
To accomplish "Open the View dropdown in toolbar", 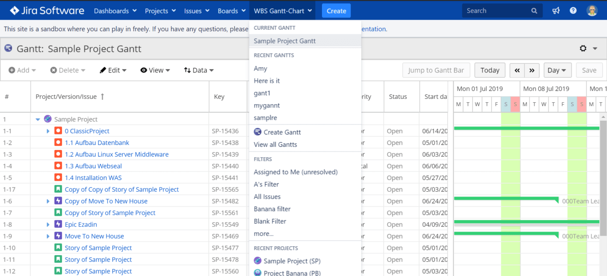I will click(155, 70).
